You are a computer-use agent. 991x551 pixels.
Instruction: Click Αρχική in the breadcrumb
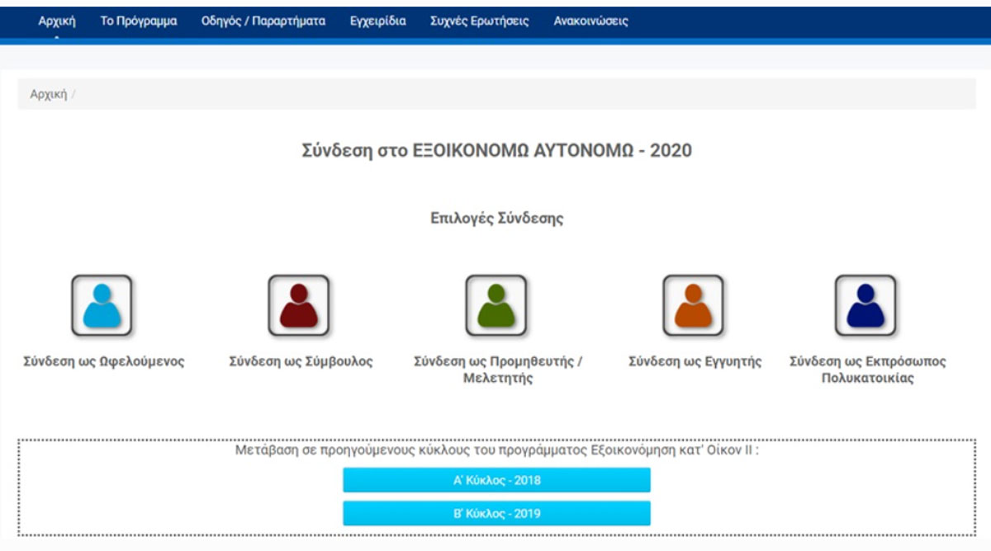pyautogui.click(x=49, y=94)
